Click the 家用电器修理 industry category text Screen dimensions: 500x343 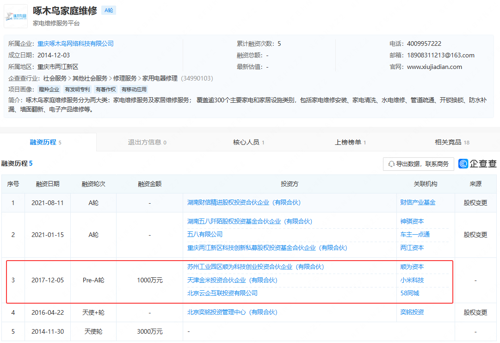(160, 79)
